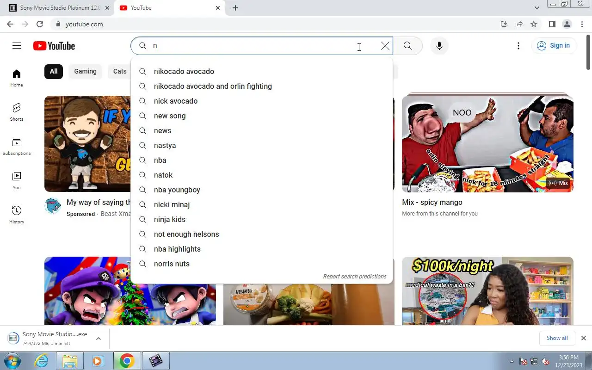Choose suggestion nastya
This screenshot has height=370, width=592.
[262, 145]
